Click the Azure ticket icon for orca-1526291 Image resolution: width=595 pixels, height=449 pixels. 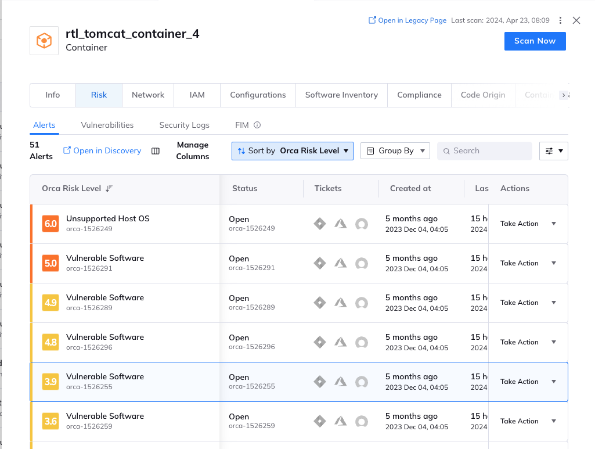341,263
